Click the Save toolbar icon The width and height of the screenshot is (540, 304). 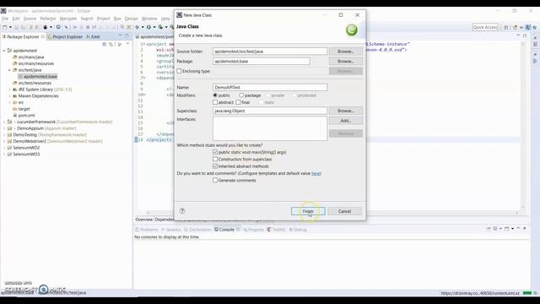coord(16,27)
